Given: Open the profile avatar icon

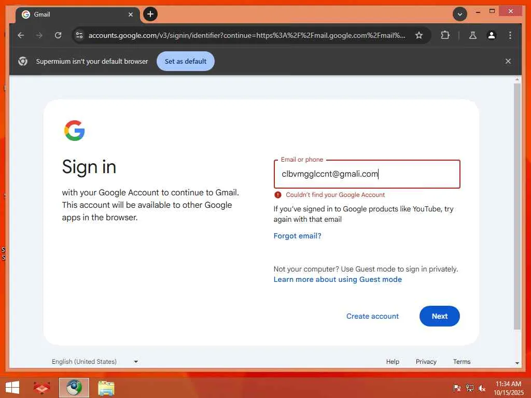Looking at the screenshot, I should pyautogui.click(x=492, y=35).
